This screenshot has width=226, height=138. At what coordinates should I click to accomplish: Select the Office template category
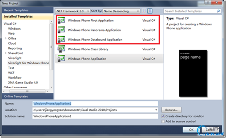[x=12, y=38]
